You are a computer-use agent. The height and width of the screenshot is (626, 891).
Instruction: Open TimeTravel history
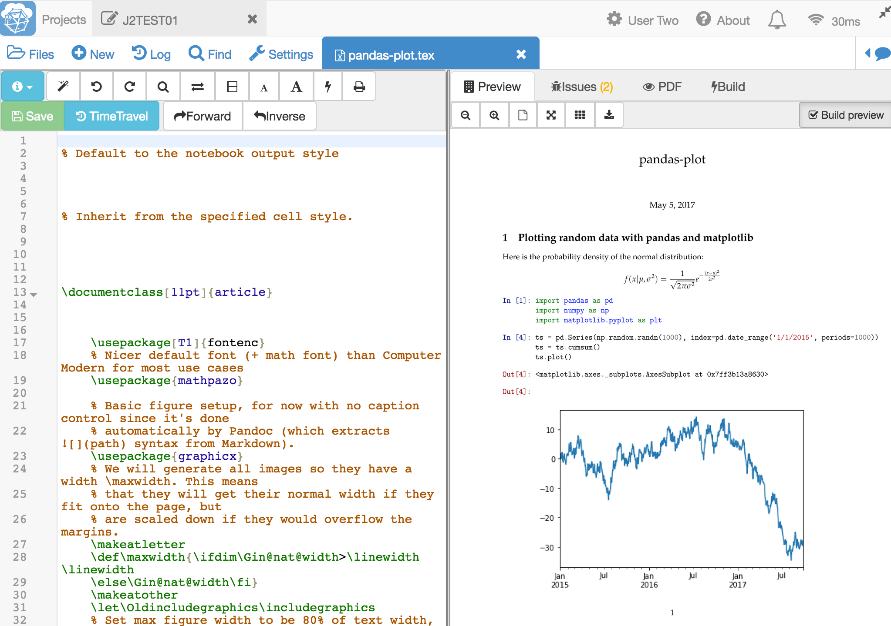coord(111,116)
